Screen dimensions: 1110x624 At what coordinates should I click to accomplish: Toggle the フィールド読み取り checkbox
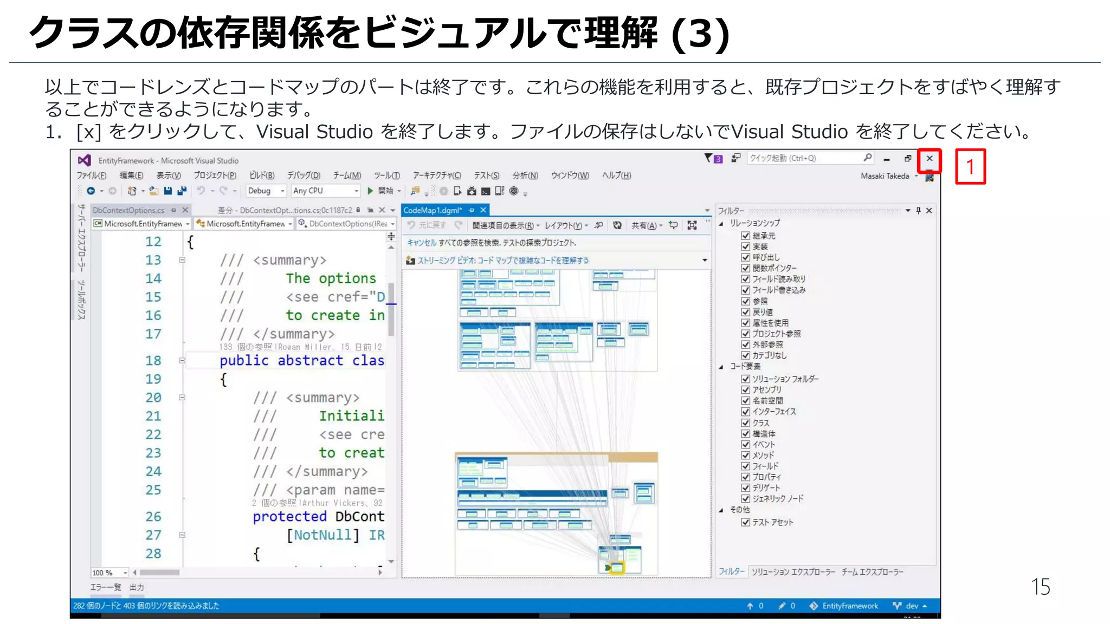(745, 279)
